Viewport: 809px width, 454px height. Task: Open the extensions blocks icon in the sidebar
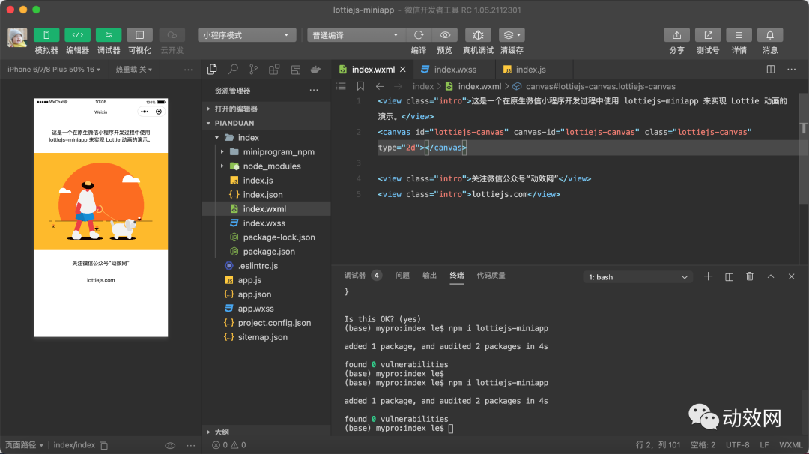coord(274,69)
